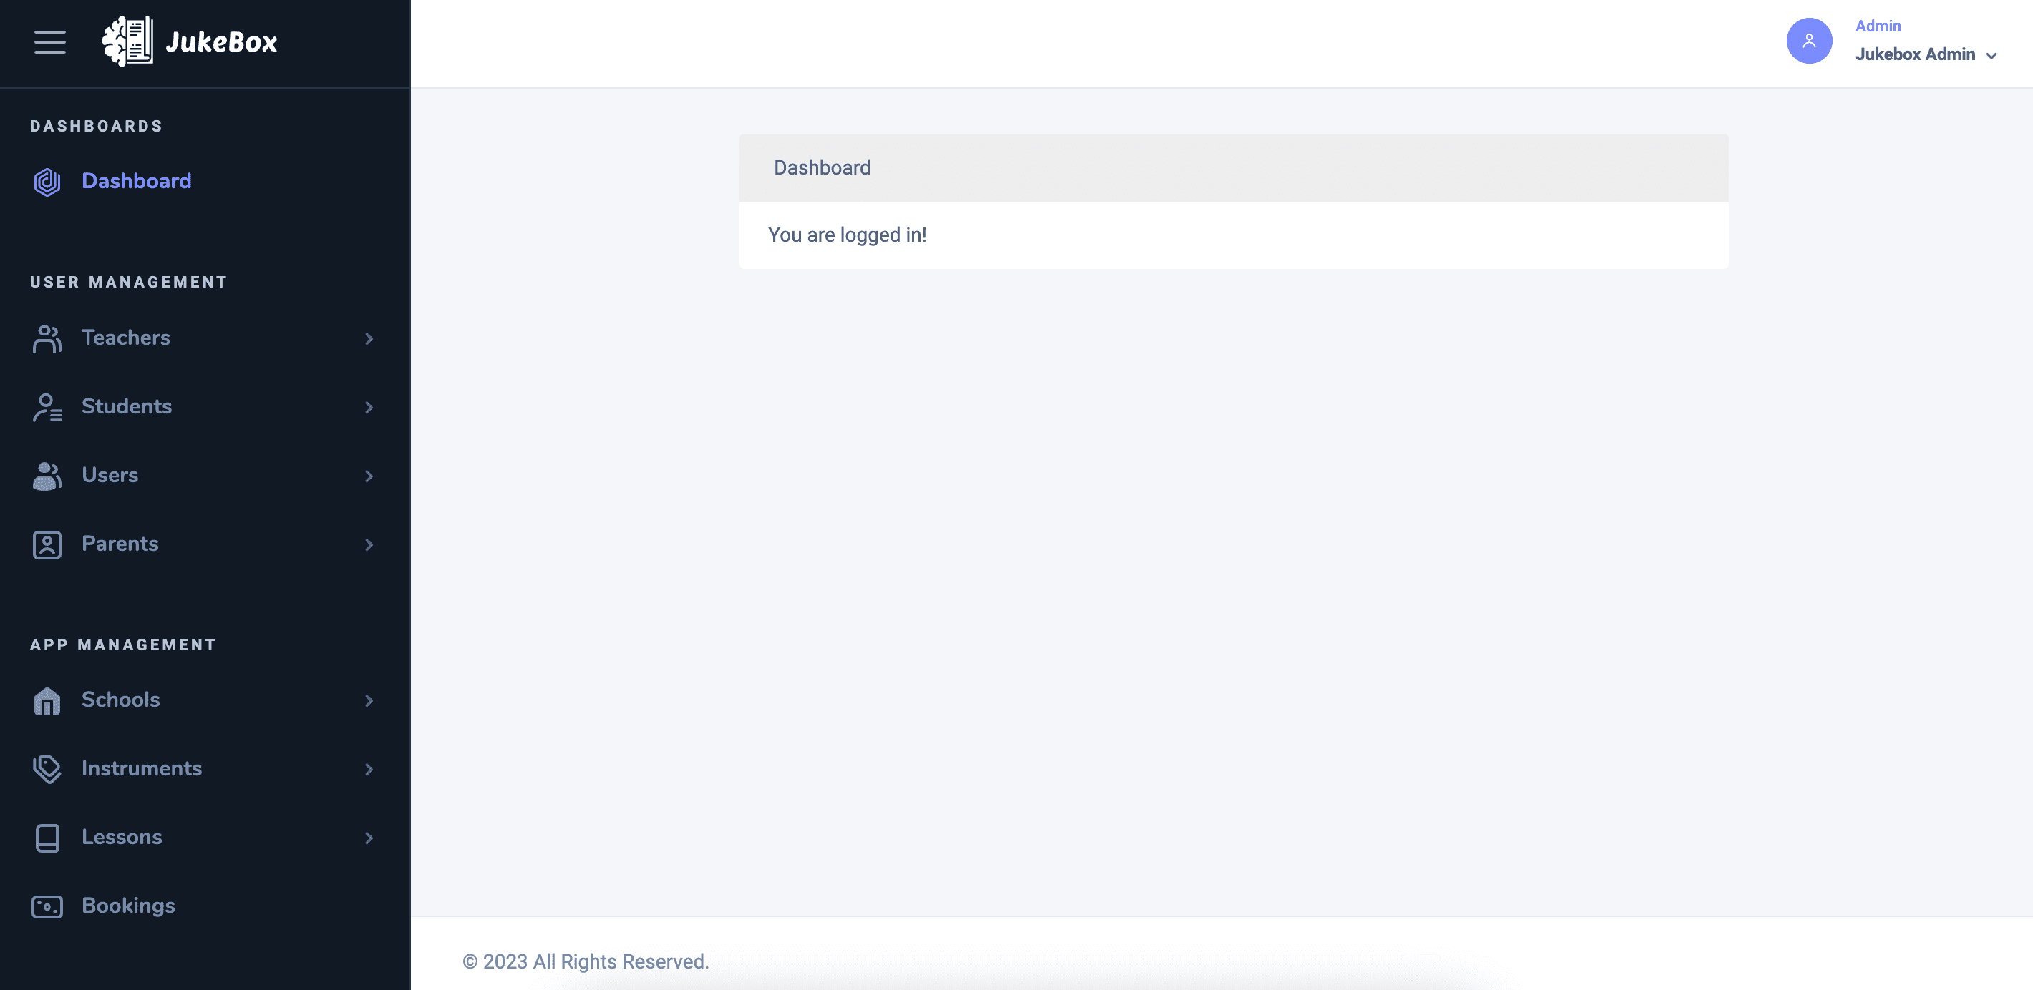Click the Students person-list icon
Image resolution: width=2033 pixels, height=990 pixels.
coord(47,407)
